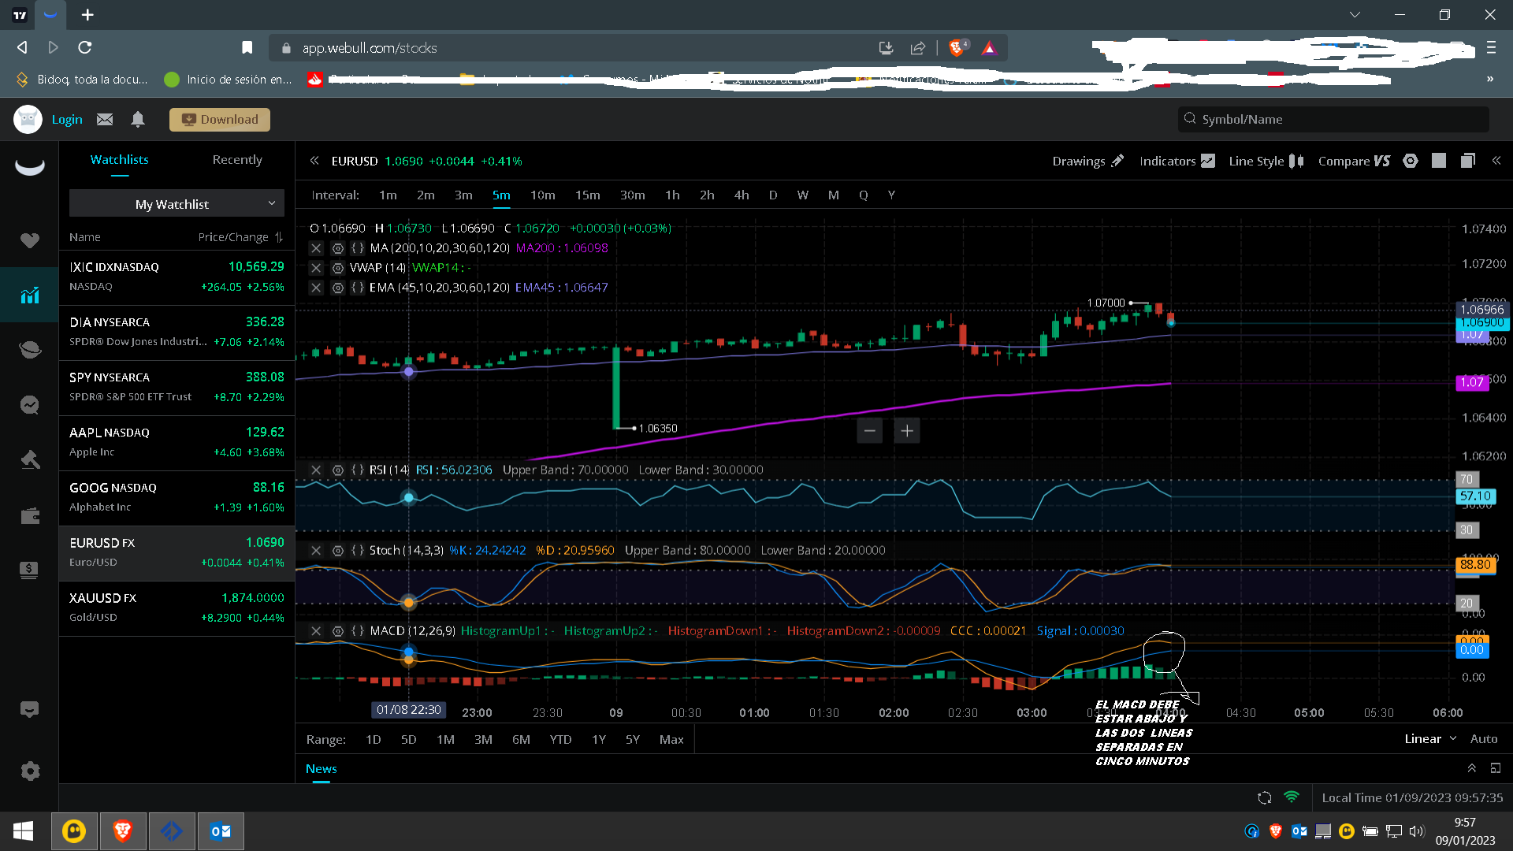Switch to the Recently tab
This screenshot has height=851, width=1513.
pos(236,160)
